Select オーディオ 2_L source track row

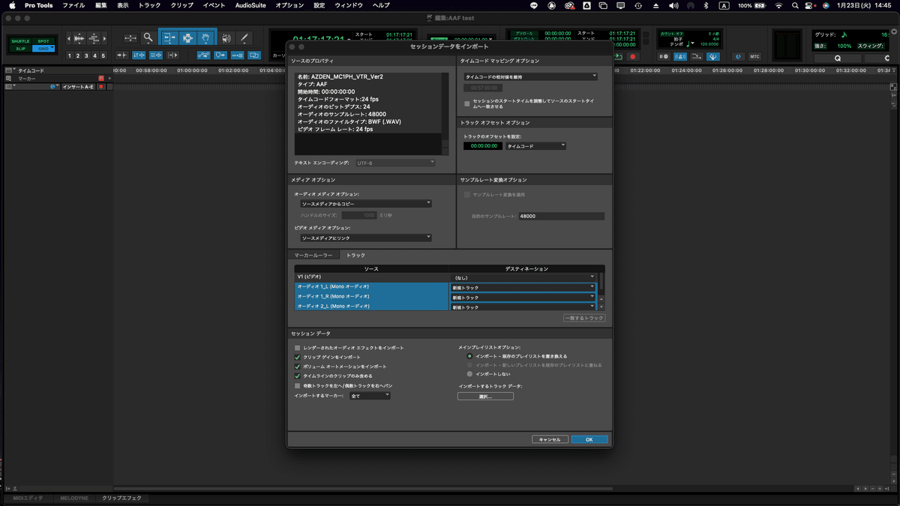pyautogui.click(x=371, y=307)
